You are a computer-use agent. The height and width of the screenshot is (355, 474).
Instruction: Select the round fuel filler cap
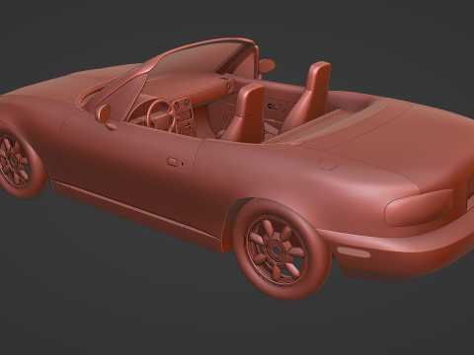(x=328, y=164)
